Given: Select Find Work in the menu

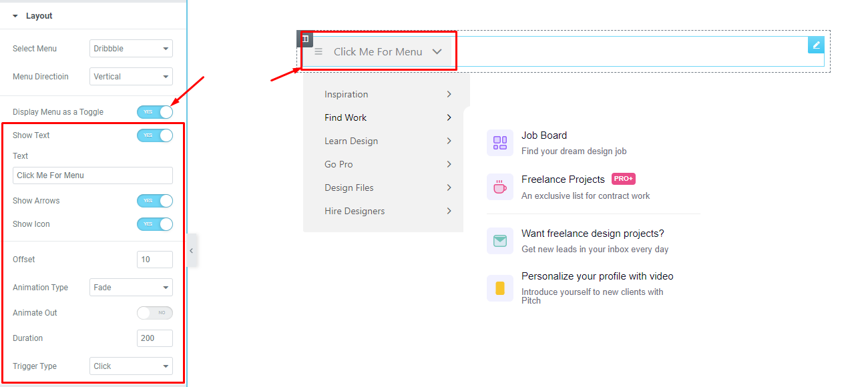Looking at the screenshot, I should click(x=345, y=117).
